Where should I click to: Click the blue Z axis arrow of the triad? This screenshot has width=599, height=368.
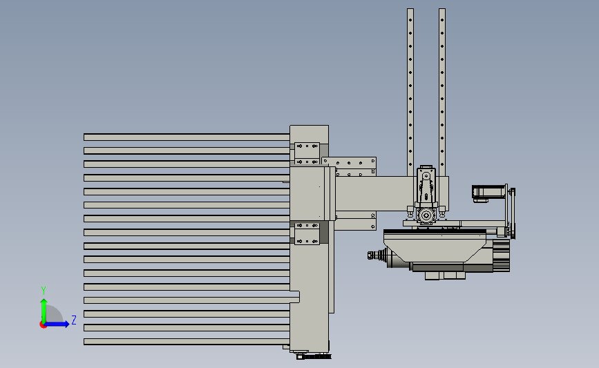(x=57, y=325)
